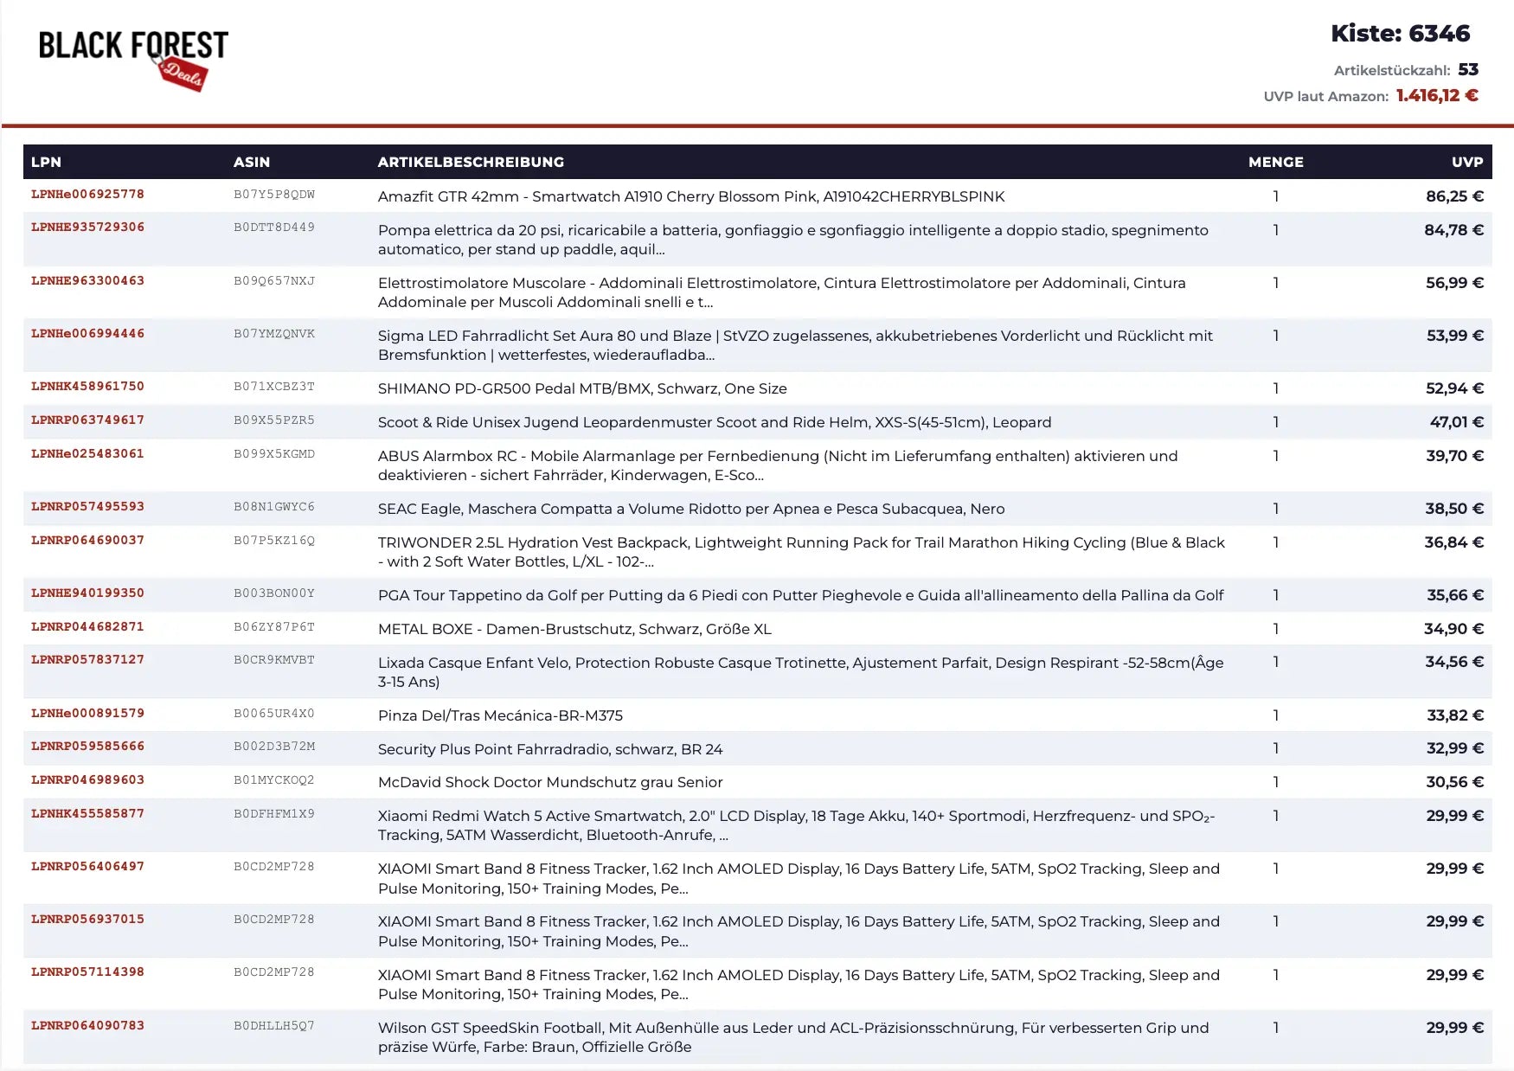Select the METAL BOXE Damen-Brustschutz row
This screenshot has height=1071, width=1514.
[574, 629]
